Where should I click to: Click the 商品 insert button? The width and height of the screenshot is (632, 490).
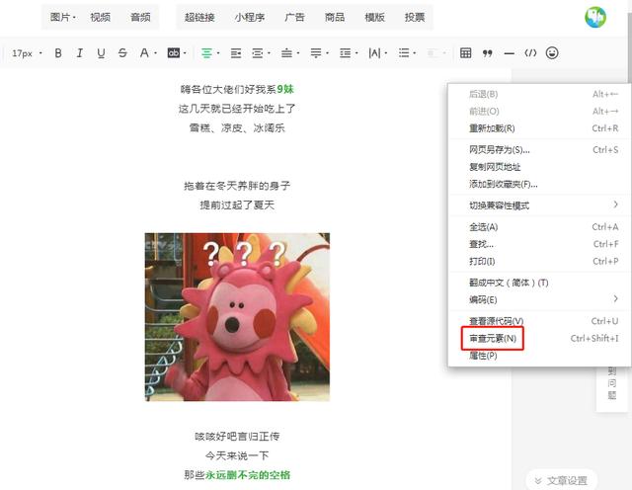tap(335, 18)
